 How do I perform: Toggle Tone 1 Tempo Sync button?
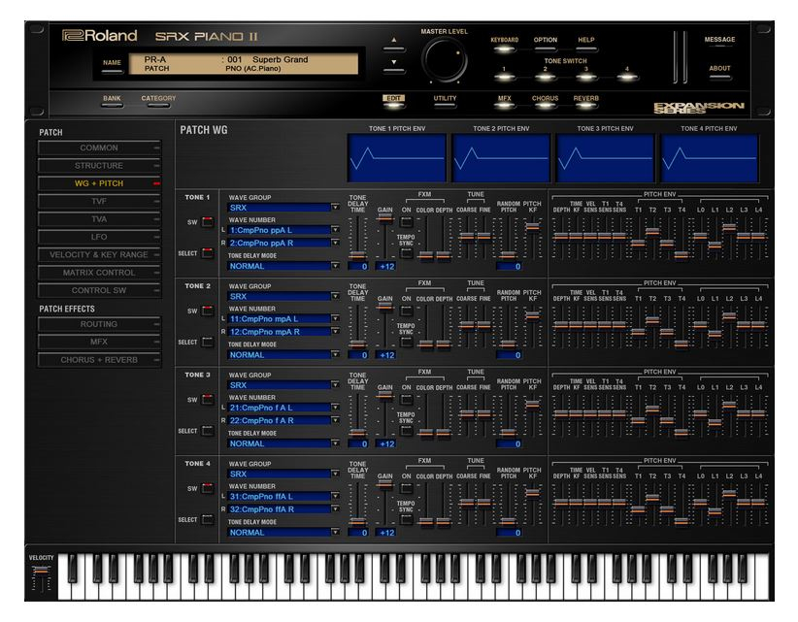pyautogui.click(x=406, y=252)
